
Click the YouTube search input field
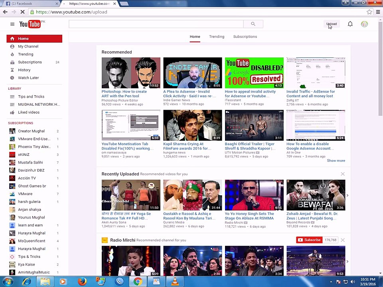click(156, 24)
